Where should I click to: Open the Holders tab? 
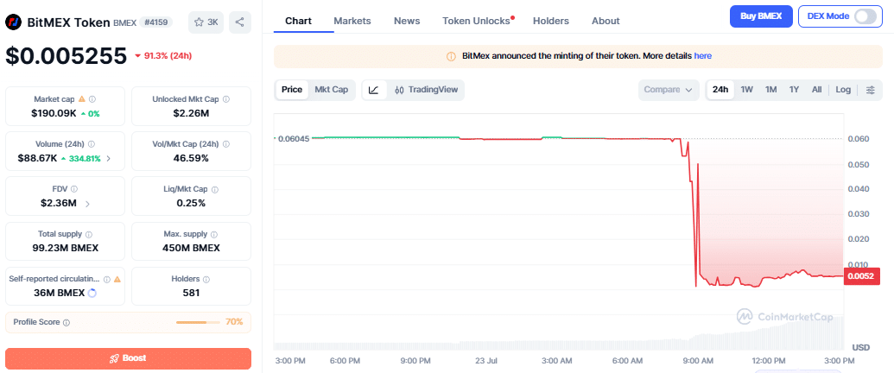(551, 21)
